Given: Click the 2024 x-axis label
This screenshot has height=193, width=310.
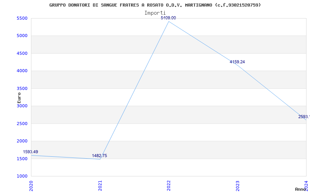Looking at the screenshot, I should tap(306, 186).
